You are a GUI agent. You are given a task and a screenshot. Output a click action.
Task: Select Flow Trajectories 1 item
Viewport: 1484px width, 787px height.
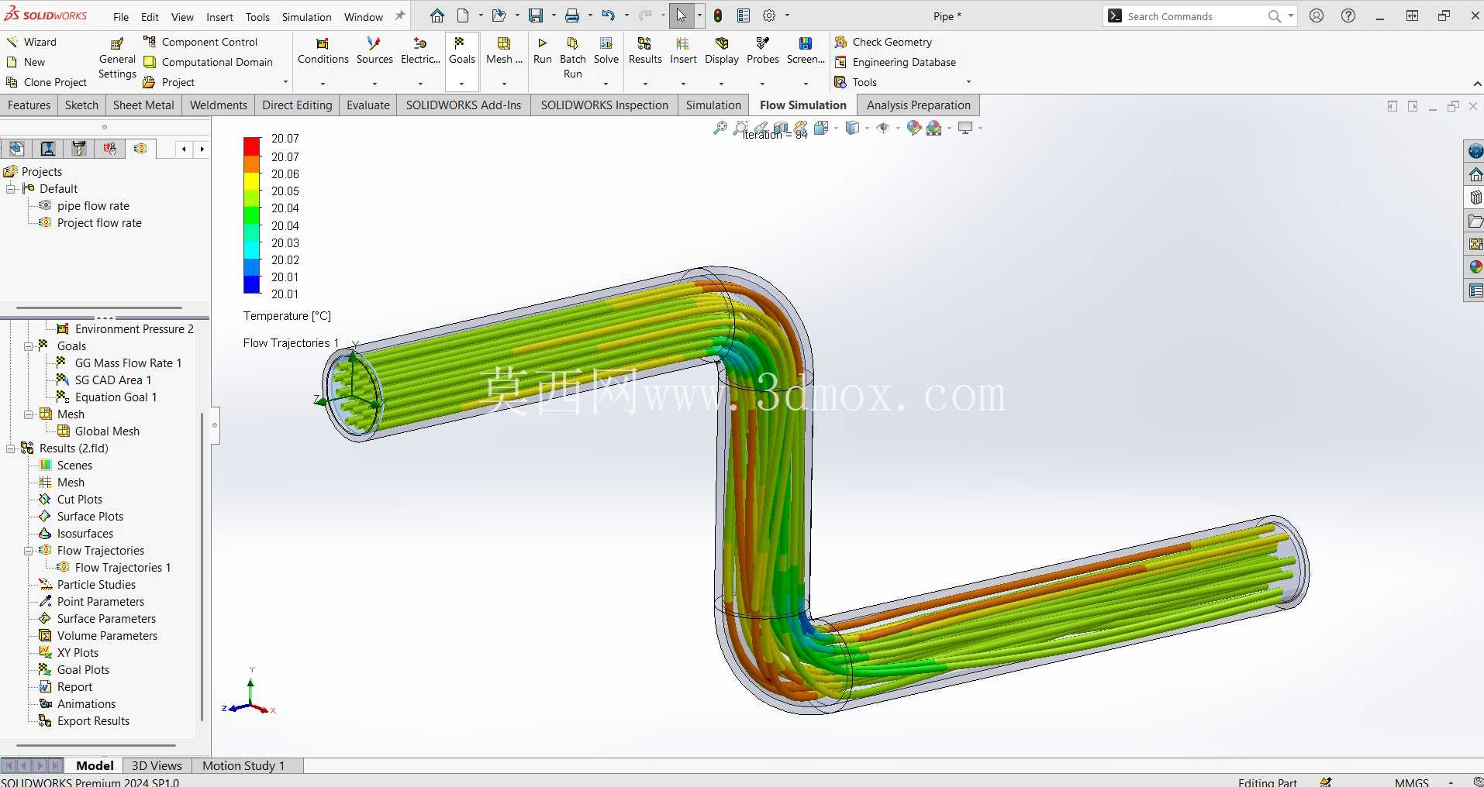pyautogui.click(x=123, y=568)
